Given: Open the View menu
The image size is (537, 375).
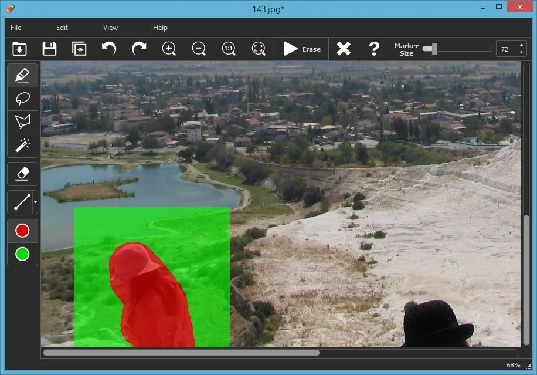Looking at the screenshot, I should coord(110,28).
